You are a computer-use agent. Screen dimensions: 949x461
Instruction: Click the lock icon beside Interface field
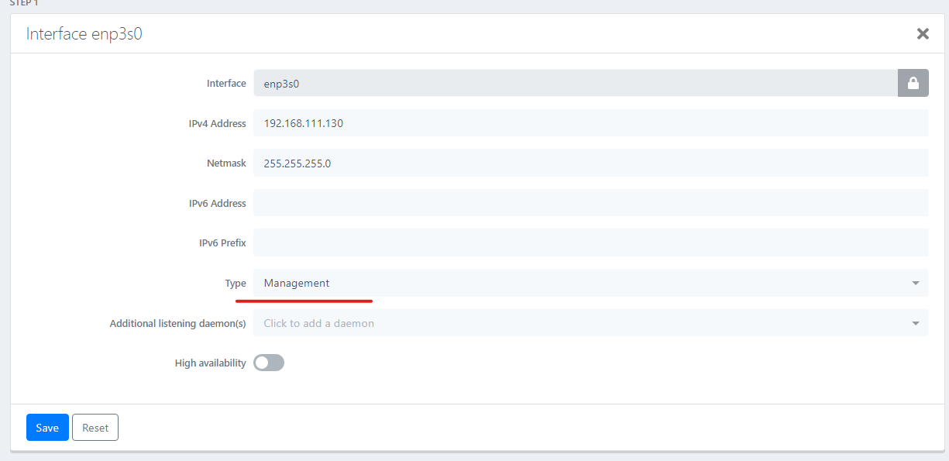913,84
